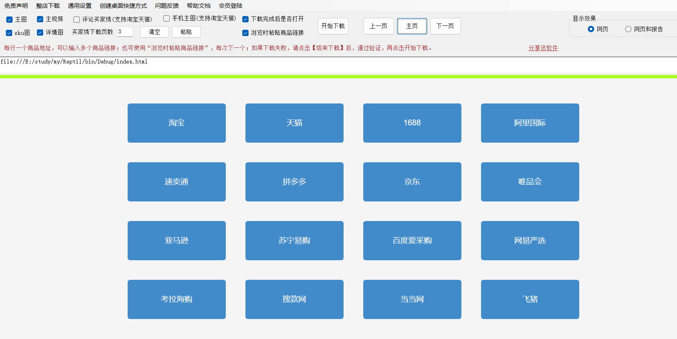Image resolution: width=677 pixels, height=339 pixels.
Task: Open the 帮助文档 menu
Action: pyautogui.click(x=199, y=6)
